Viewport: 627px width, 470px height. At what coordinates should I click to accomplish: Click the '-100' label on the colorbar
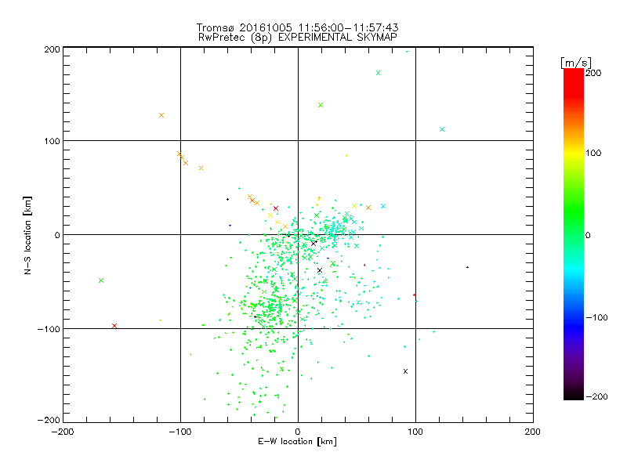(596, 318)
